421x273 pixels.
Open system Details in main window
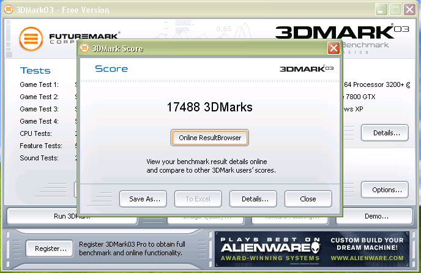tap(385, 133)
